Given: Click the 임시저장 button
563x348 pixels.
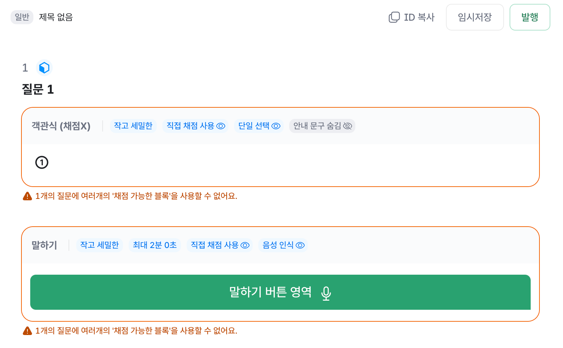Looking at the screenshot, I should [x=475, y=17].
